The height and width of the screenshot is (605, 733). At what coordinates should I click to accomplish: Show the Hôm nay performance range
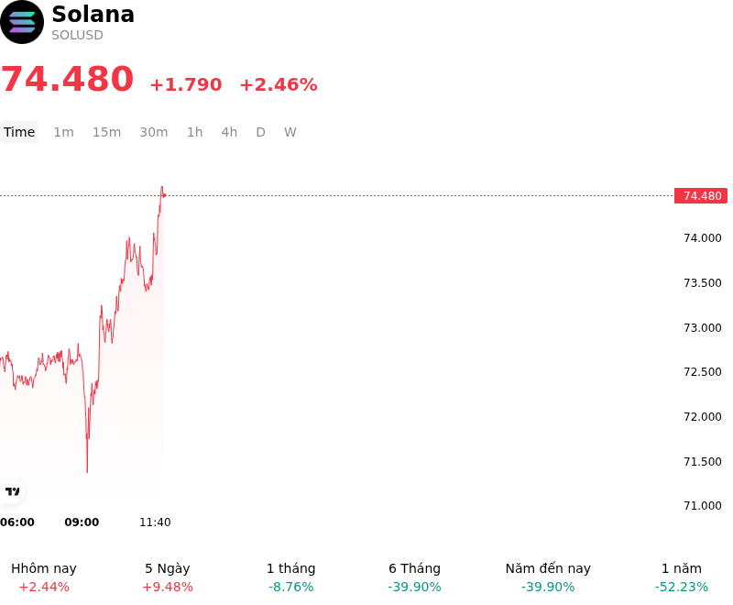(44, 577)
